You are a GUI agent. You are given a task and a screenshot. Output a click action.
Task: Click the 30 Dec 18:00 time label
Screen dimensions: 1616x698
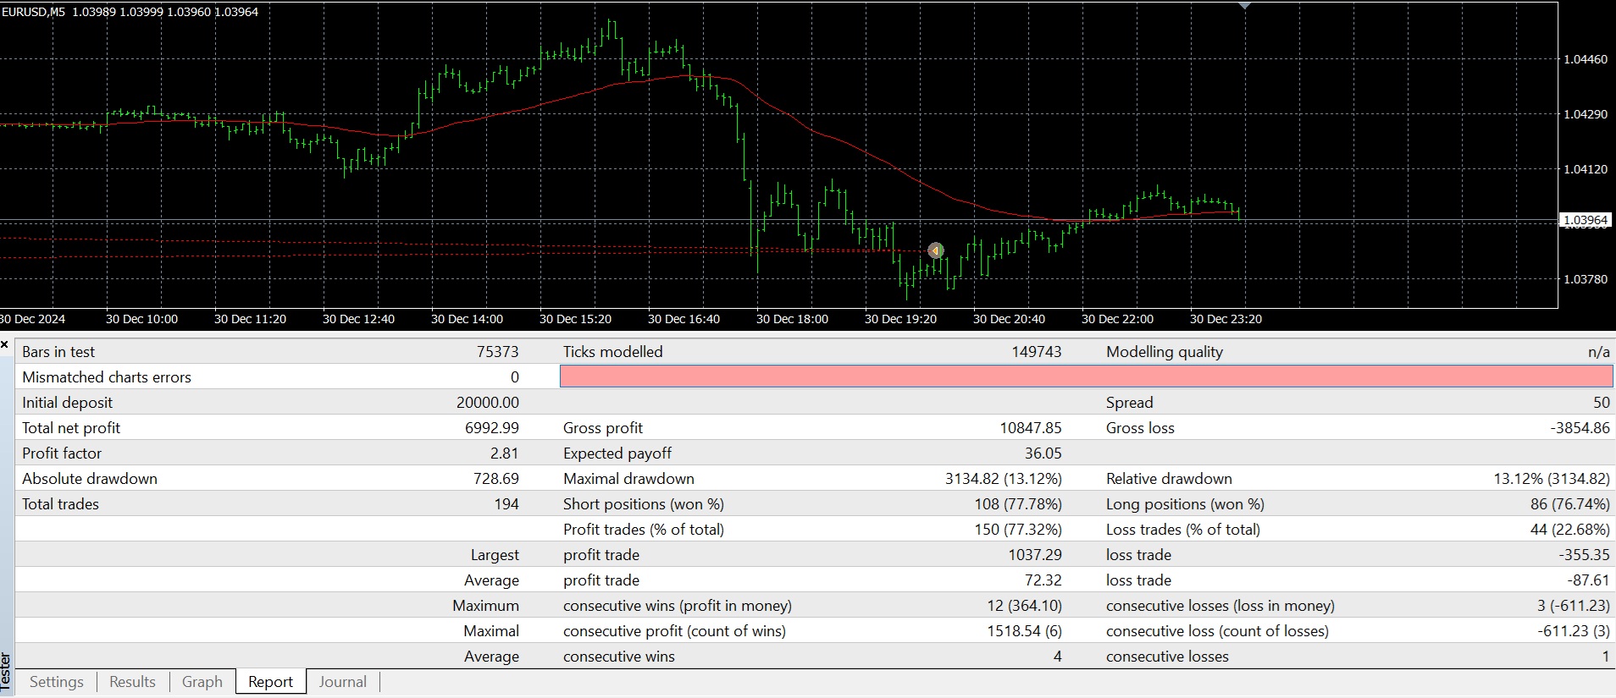(792, 319)
